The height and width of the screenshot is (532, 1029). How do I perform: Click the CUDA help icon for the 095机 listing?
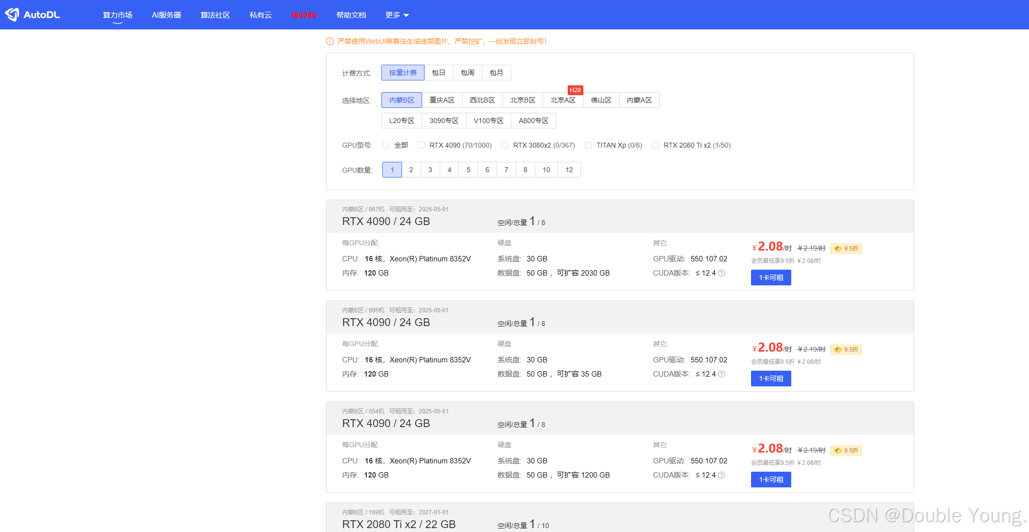coord(722,374)
